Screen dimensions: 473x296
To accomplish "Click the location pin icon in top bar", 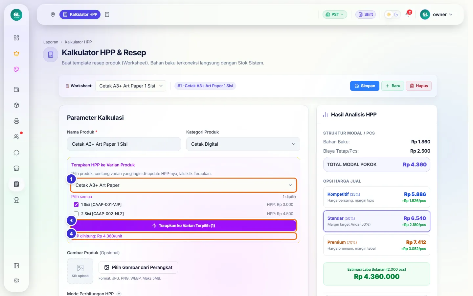I will tap(53, 14).
